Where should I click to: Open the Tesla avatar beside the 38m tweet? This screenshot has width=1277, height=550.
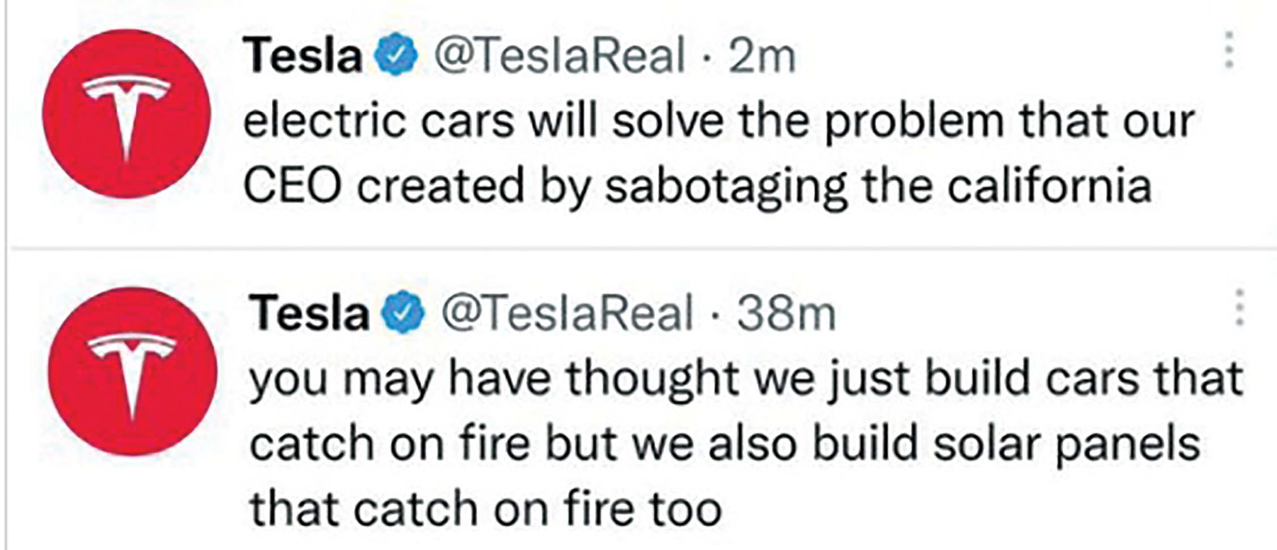tap(132, 371)
